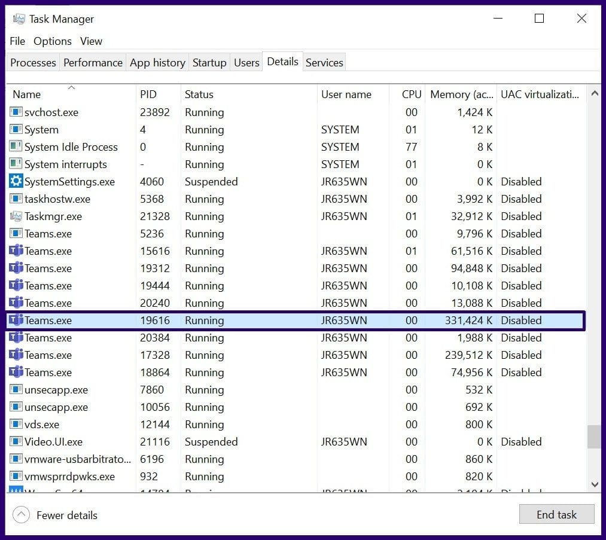Select the Details tab
This screenshot has width=606, height=540.
pyautogui.click(x=282, y=62)
